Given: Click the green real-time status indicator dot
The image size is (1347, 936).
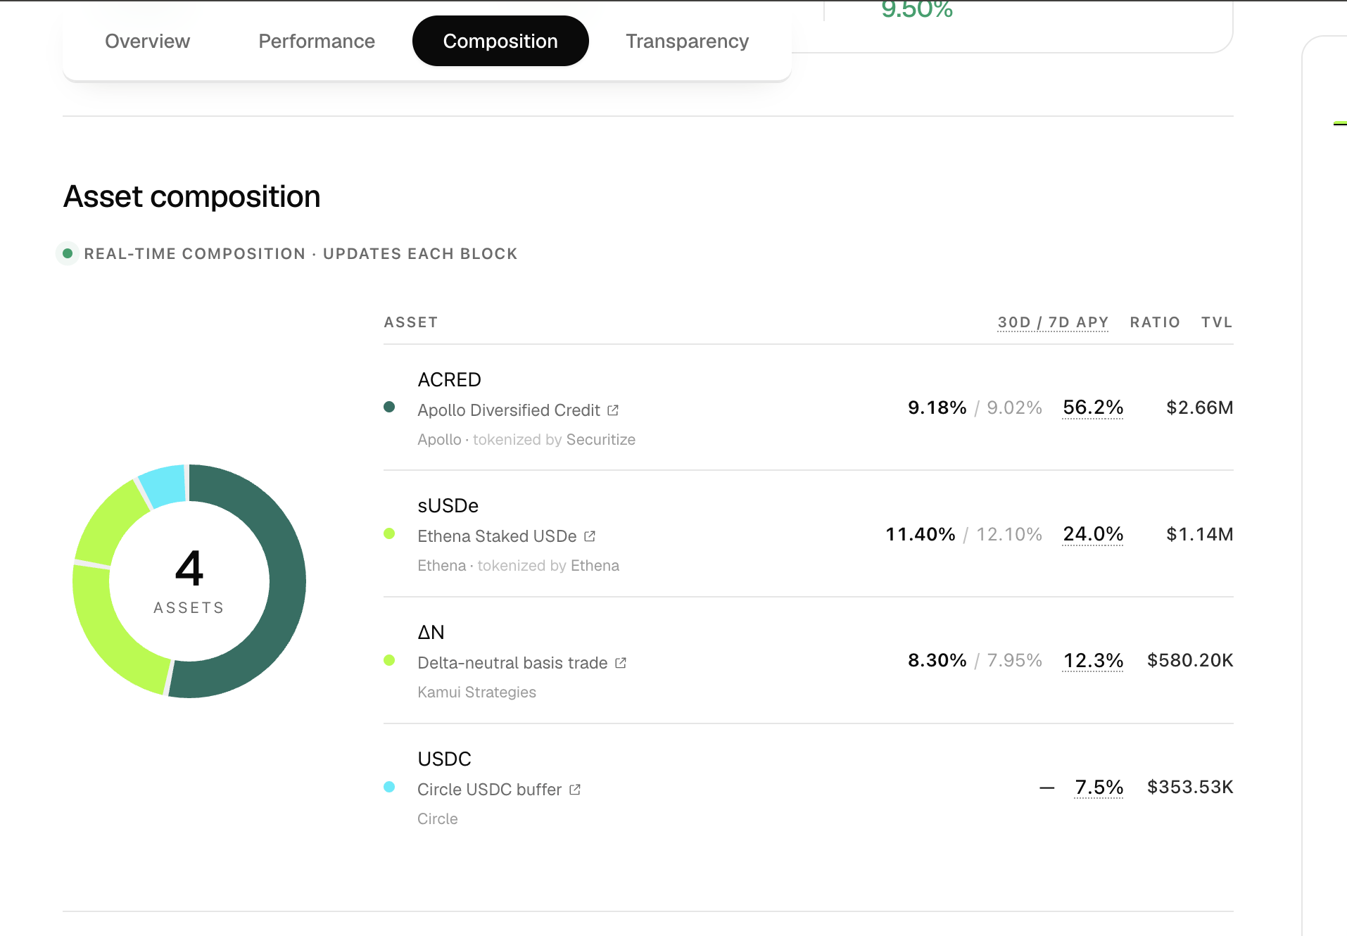Looking at the screenshot, I should pos(68,253).
